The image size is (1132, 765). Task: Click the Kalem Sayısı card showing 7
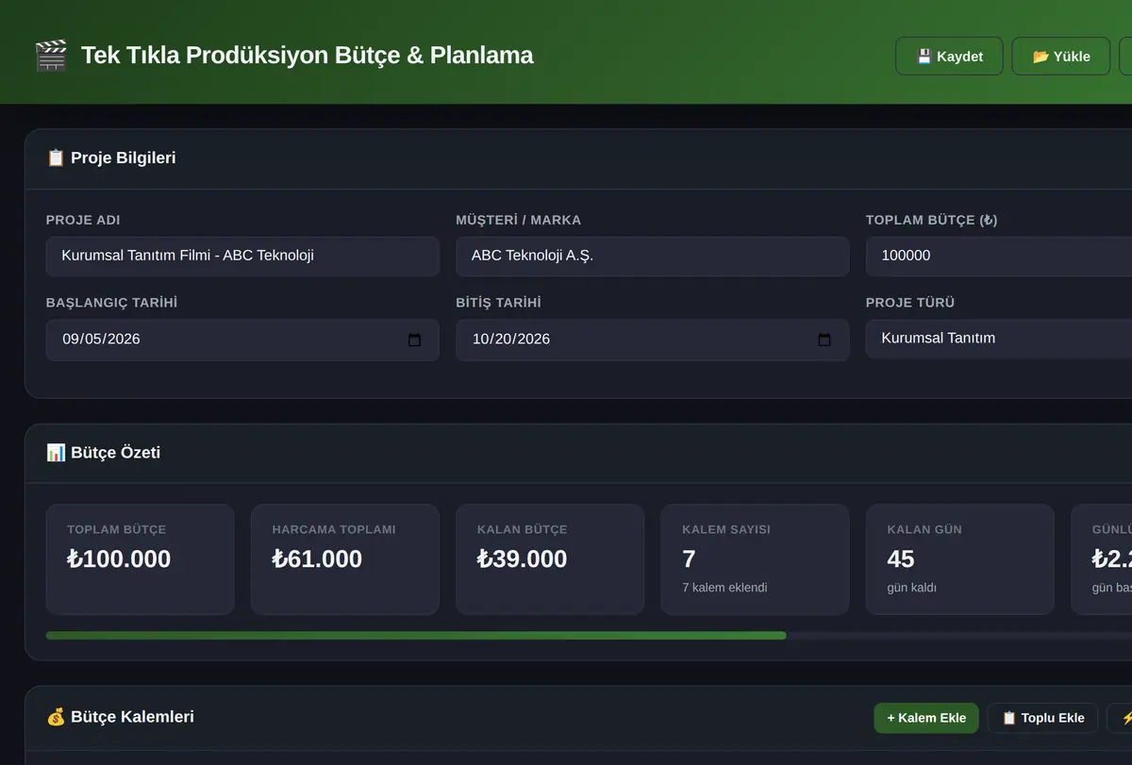tap(755, 559)
